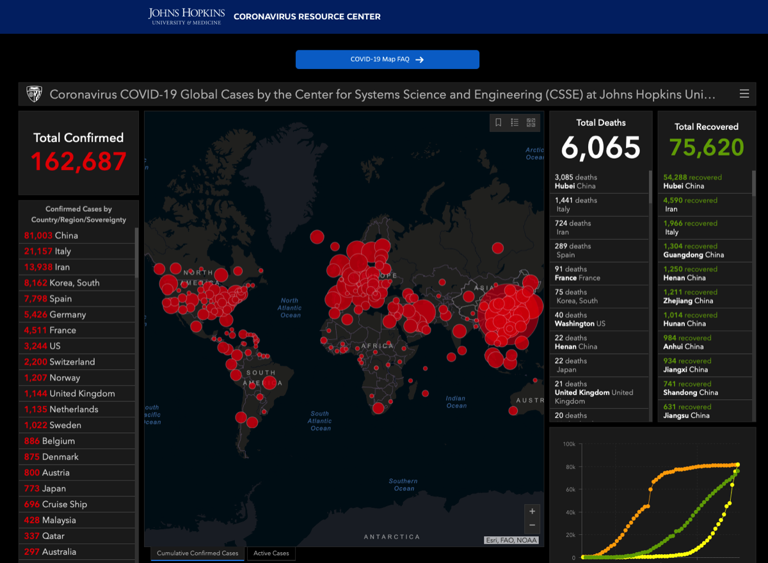This screenshot has width=768, height=563.
Task: Select the 7,798 Spain row
Action: (77, 299)
